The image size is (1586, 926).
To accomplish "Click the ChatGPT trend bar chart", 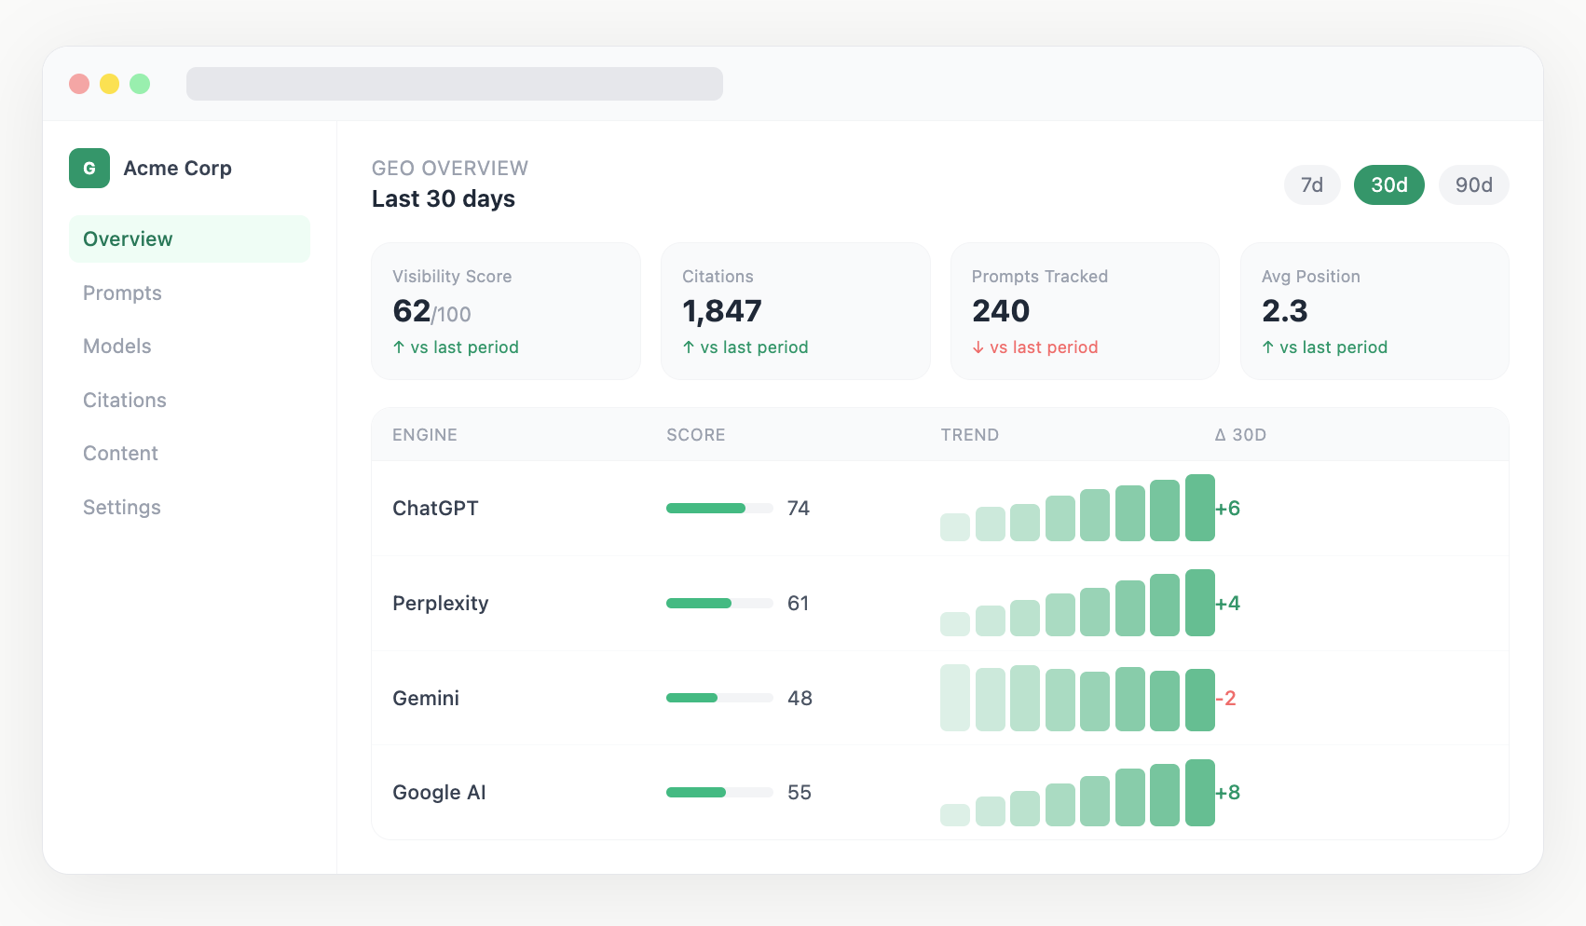I will (x=1077, y=508).
